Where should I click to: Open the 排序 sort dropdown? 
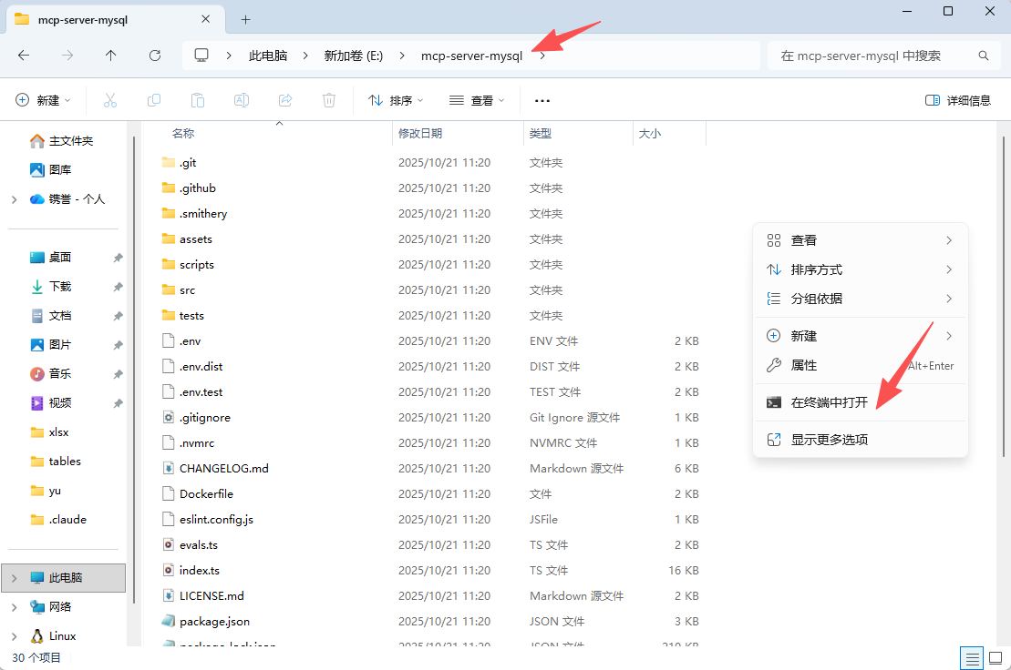pos(394,100)
